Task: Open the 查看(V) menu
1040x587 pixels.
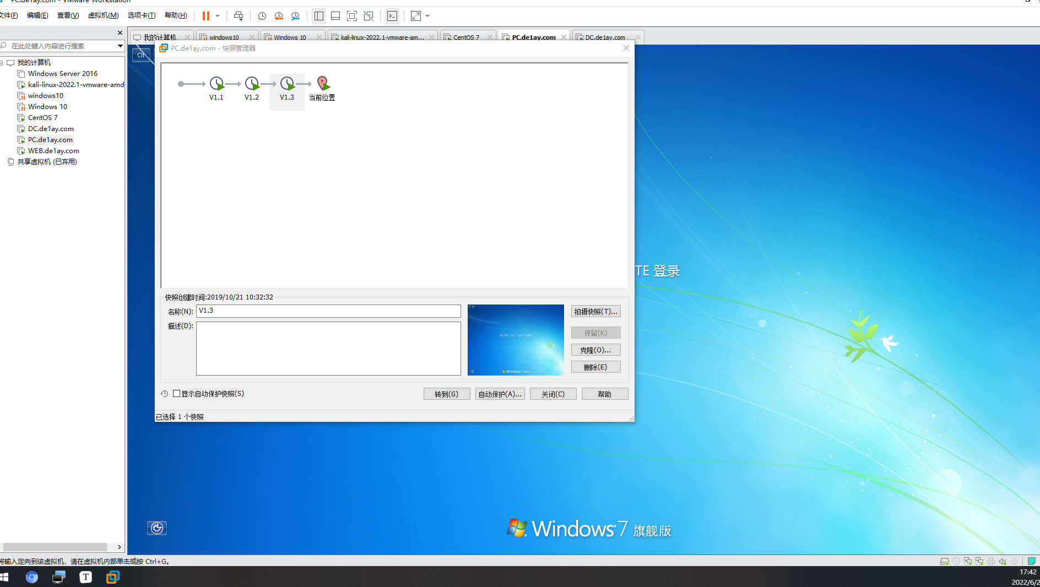Action: [68, 15]
